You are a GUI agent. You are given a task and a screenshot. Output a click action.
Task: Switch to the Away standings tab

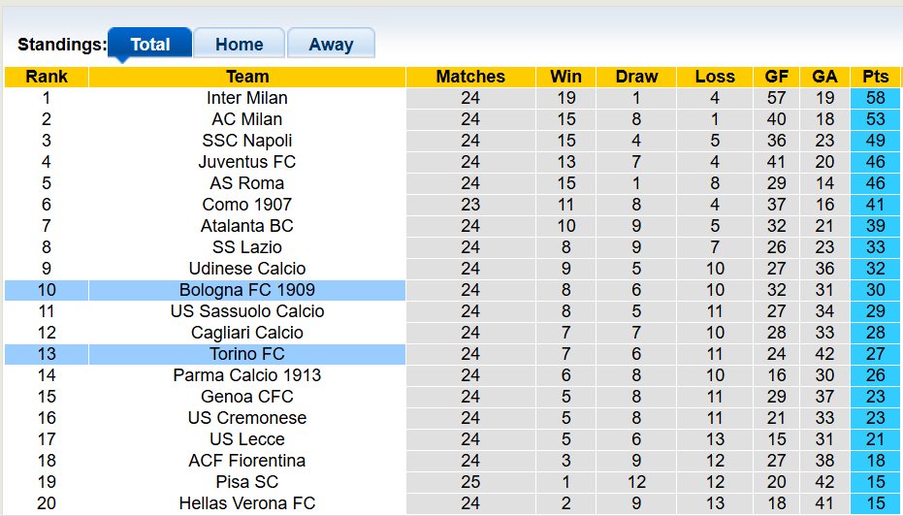331,44
